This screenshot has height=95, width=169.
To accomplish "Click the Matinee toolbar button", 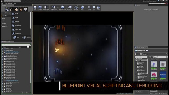I will (76, 8).
